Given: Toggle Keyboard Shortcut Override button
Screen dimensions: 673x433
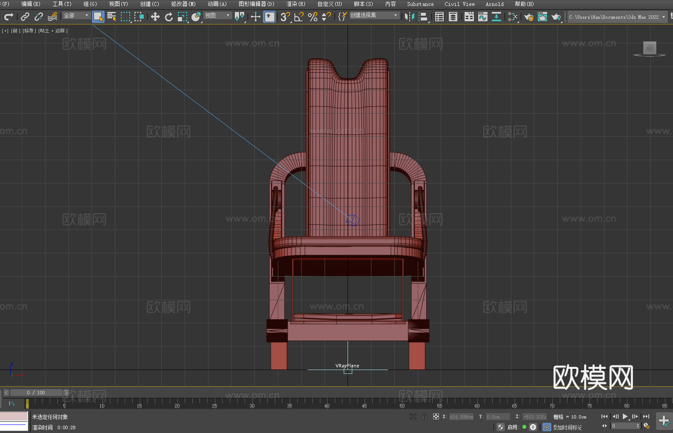Looking at the screenshot, I should tap(269, 17).
